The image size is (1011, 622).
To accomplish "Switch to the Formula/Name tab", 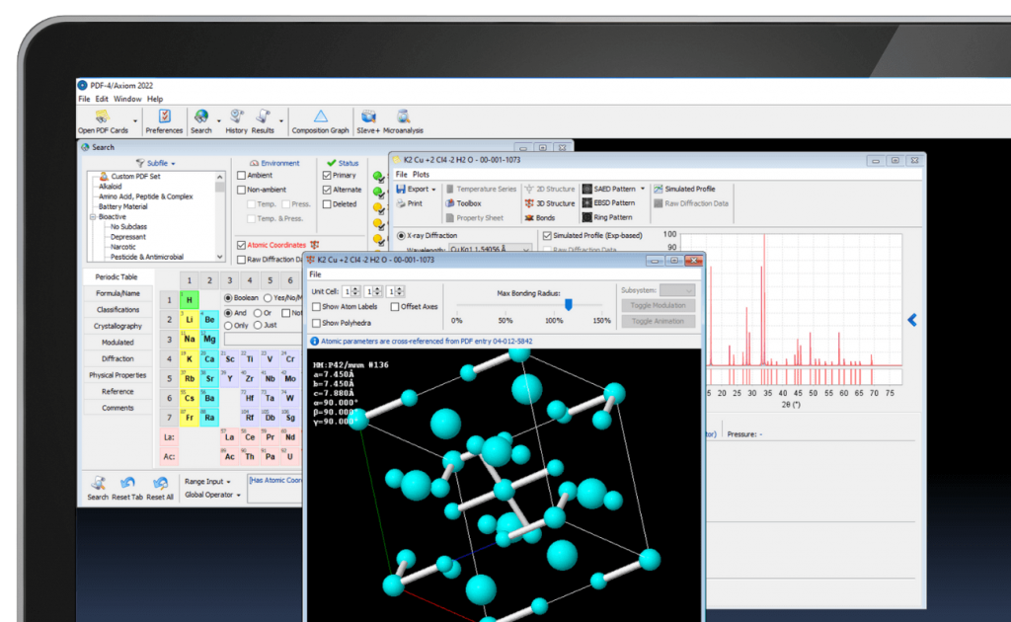I will [117, 293].
